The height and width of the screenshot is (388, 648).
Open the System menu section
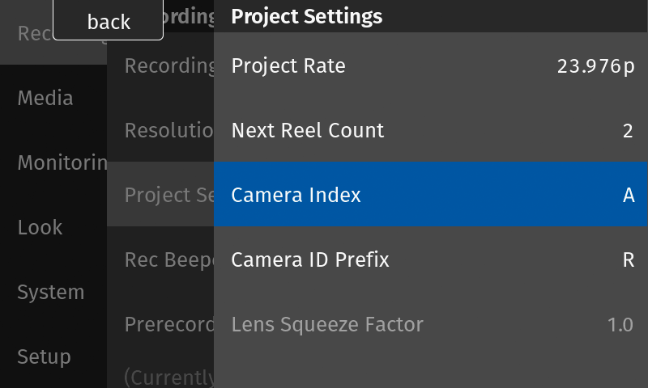[x=50, y=293]
